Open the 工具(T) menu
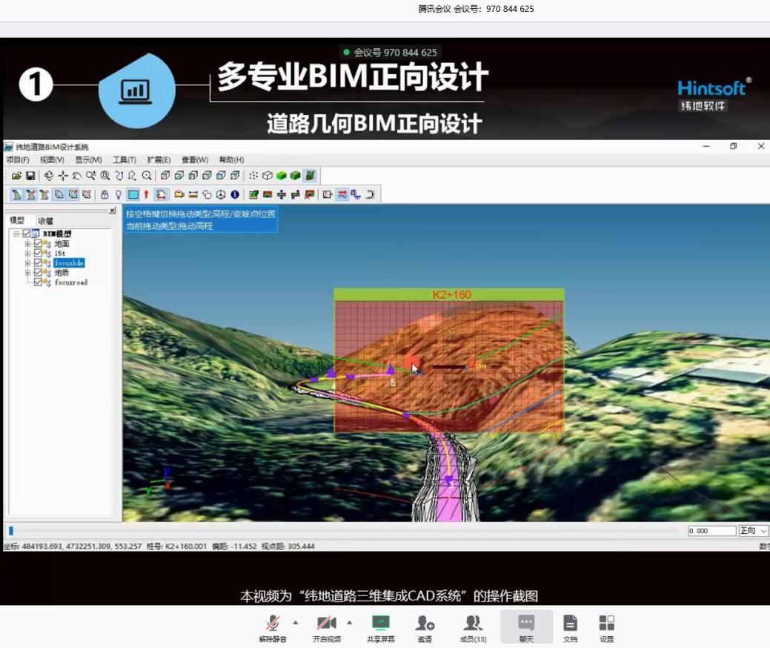Screen dimensions: 770x648 point(124,159)
